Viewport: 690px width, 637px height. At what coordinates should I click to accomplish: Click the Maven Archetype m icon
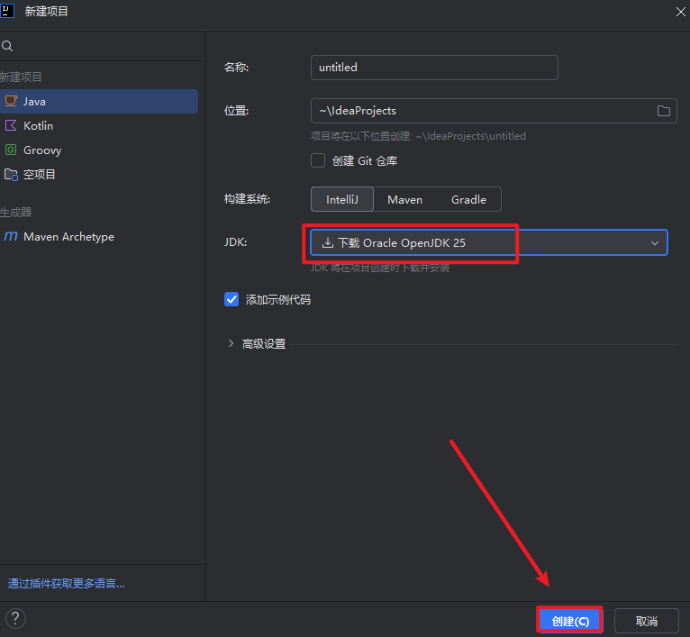[11, 236]
